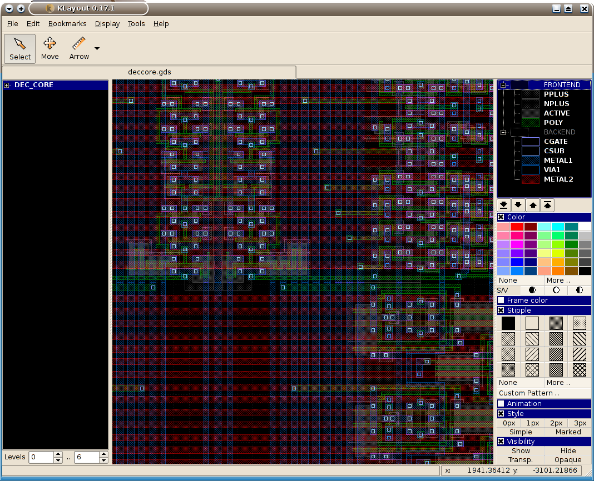Select the Move tool in toolbar
Screen dimensions: 594x481
(x=49, y=48)
